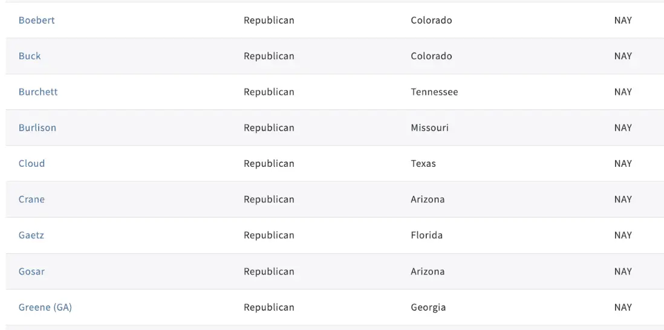Click the NAY vote beside Greene (GA)
Screen dimensions: 664x330
623,307
